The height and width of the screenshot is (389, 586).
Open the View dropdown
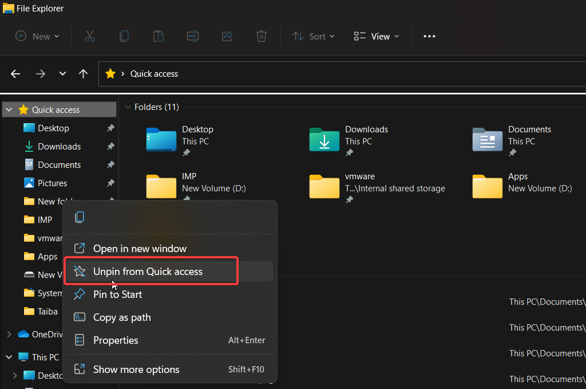[x=375, y=36]
